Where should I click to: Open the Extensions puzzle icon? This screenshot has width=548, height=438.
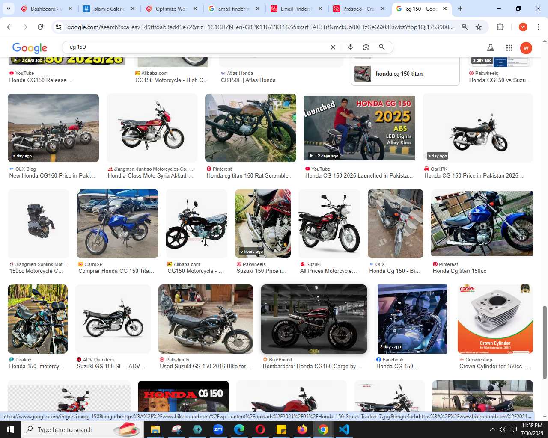tap(500, 27)
